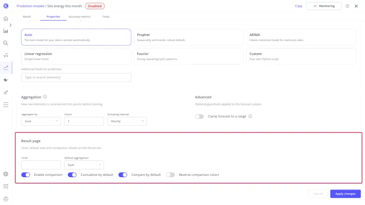Toggle the Compare by default switch
The width and height of the screenshot is (365, 205).
[x=123, y=175]
